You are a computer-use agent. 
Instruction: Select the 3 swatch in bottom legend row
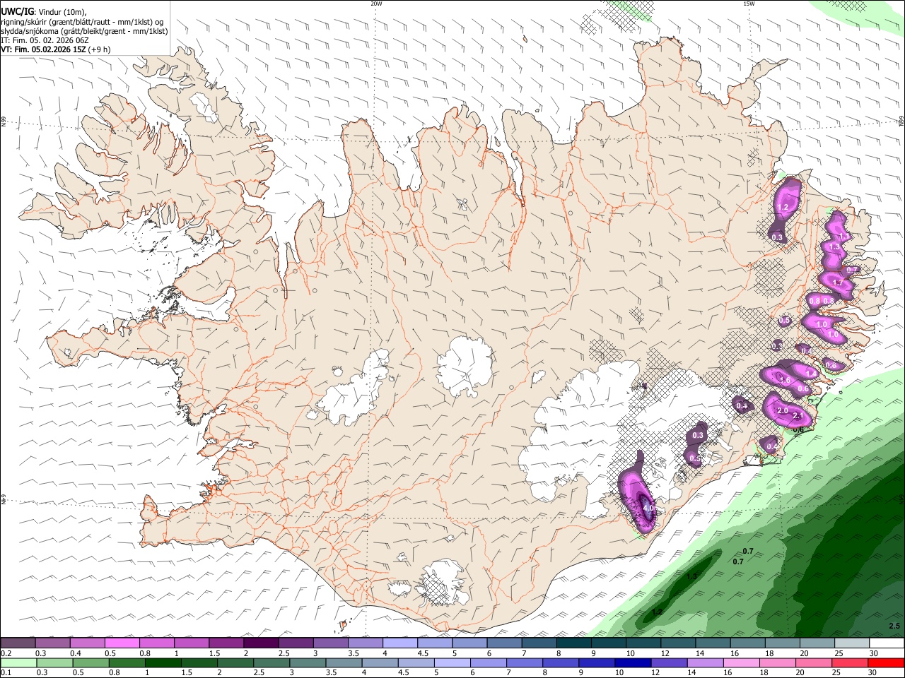307,663
